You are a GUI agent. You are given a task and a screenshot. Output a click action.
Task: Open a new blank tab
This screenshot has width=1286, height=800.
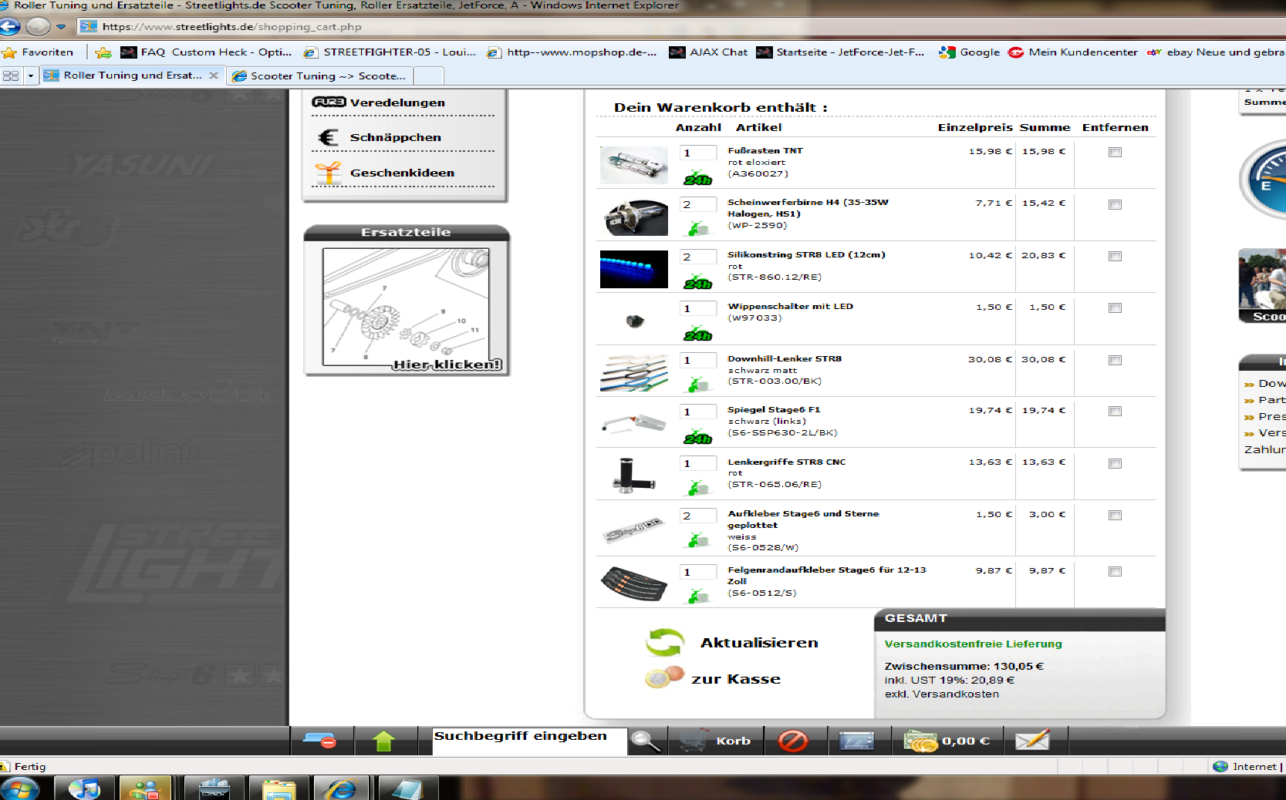tap(429, 76)
